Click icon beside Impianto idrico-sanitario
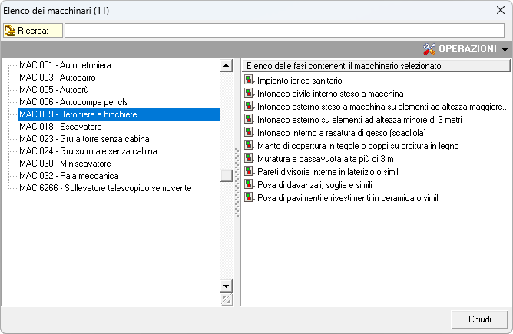513x334 pixels. [x=249, y=80]
